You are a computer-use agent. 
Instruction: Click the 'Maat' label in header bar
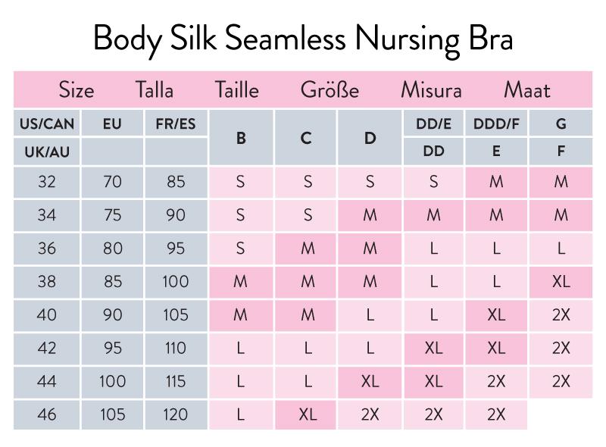527,90
